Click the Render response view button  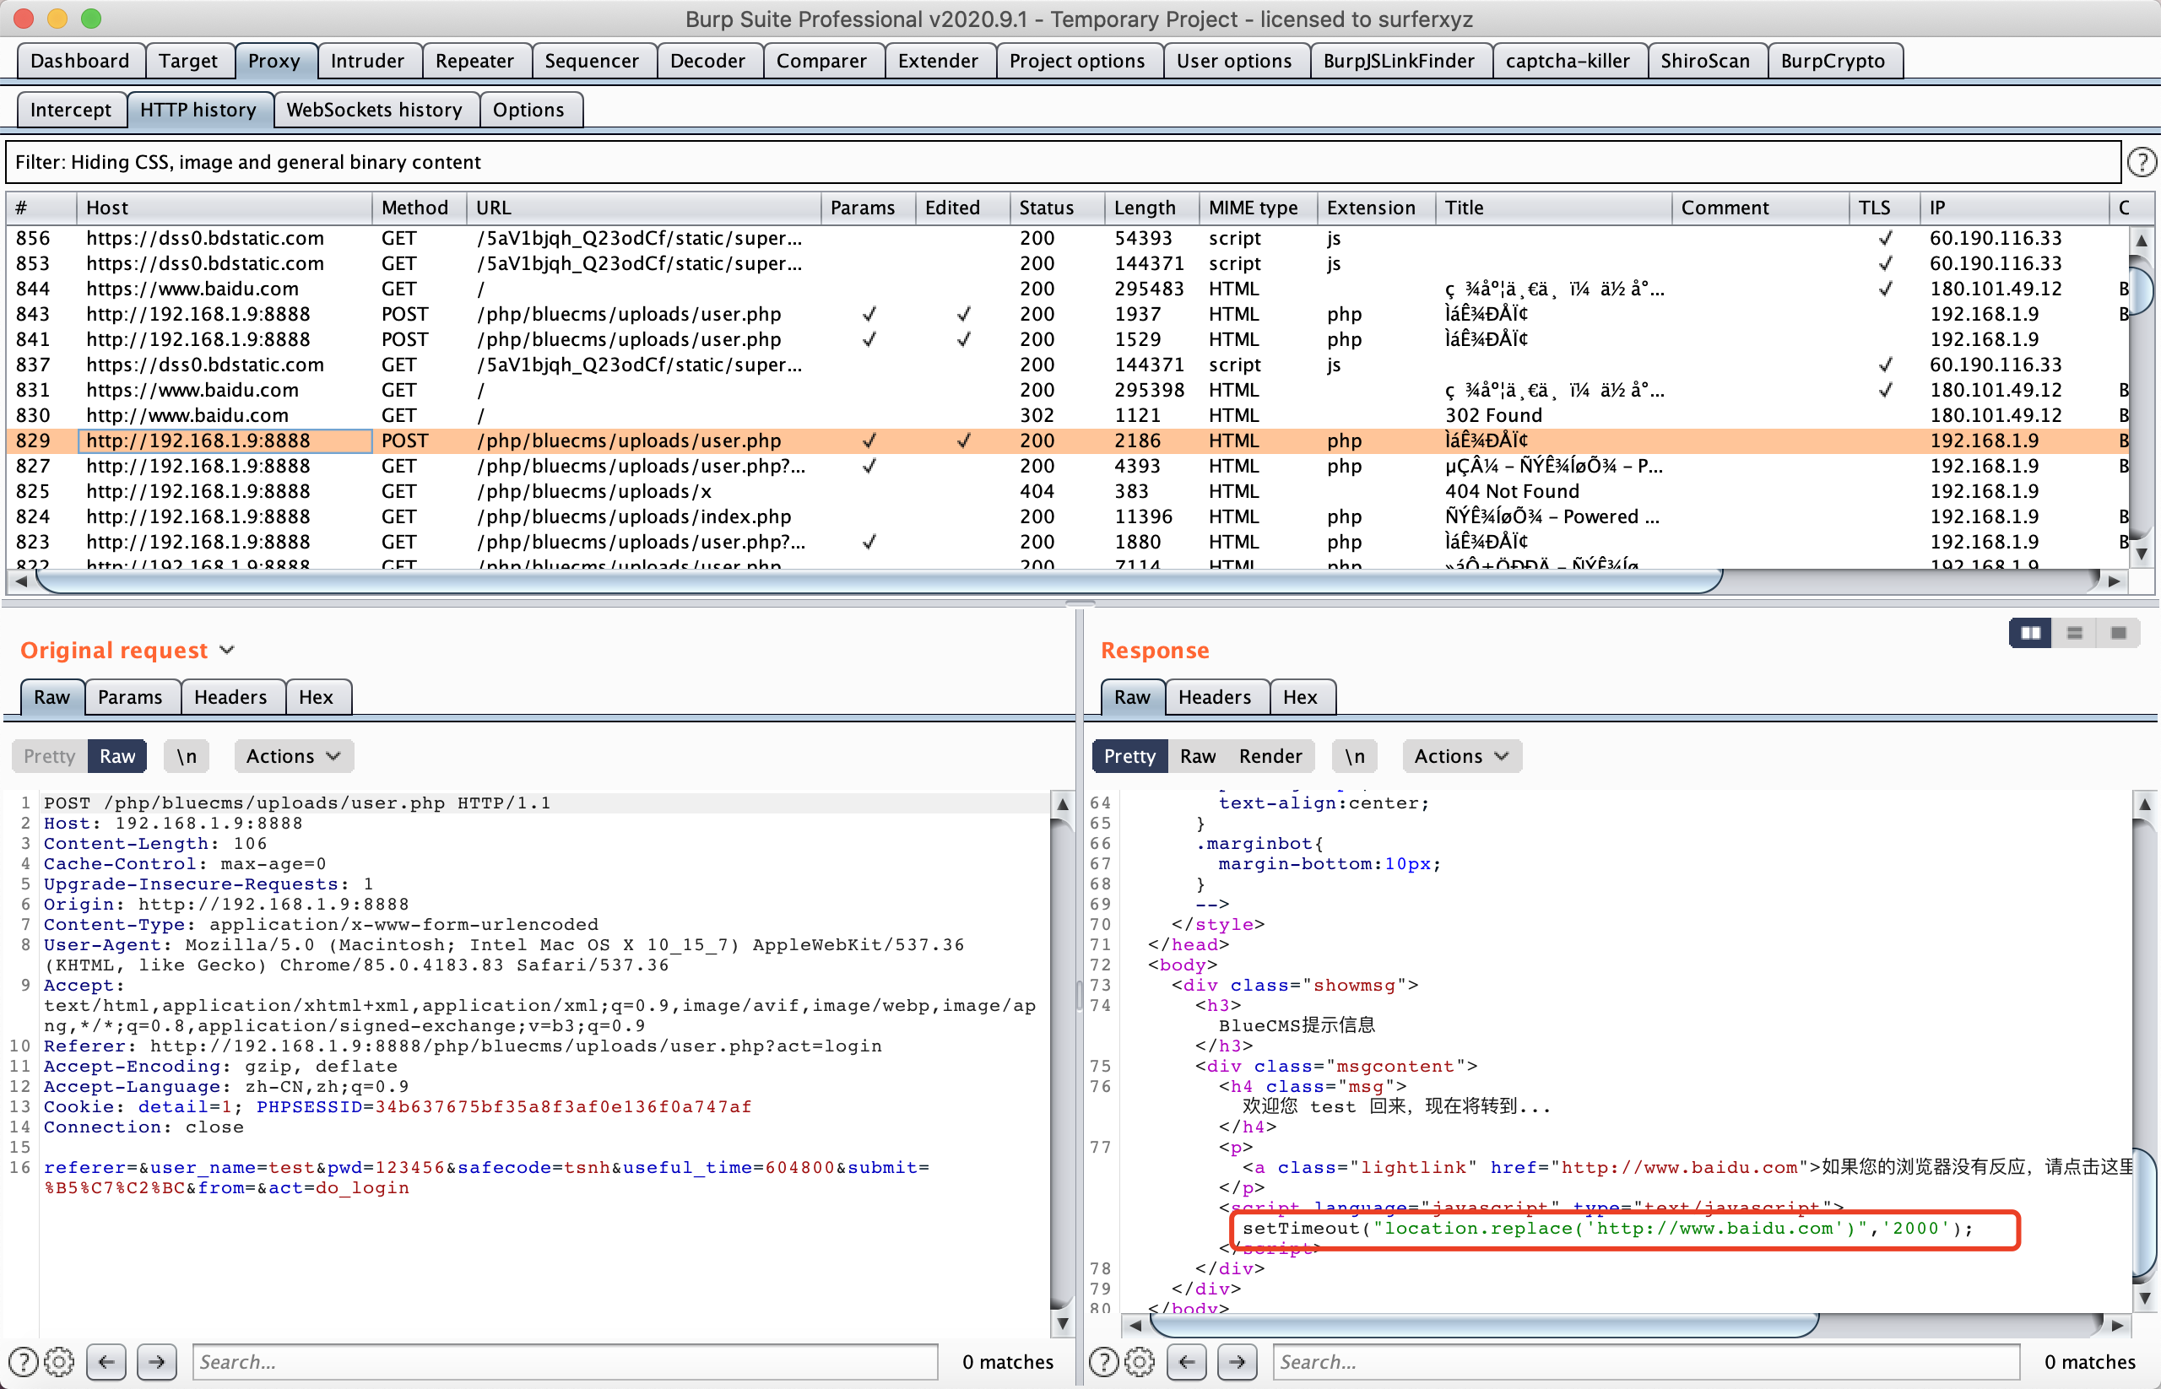1270,756
